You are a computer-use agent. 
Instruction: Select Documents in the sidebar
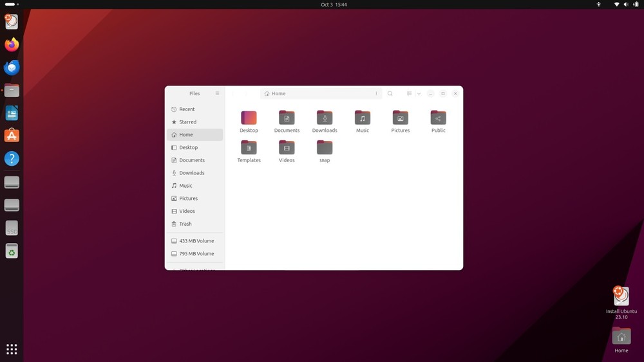pyautogui.click(x=194, y=160)
